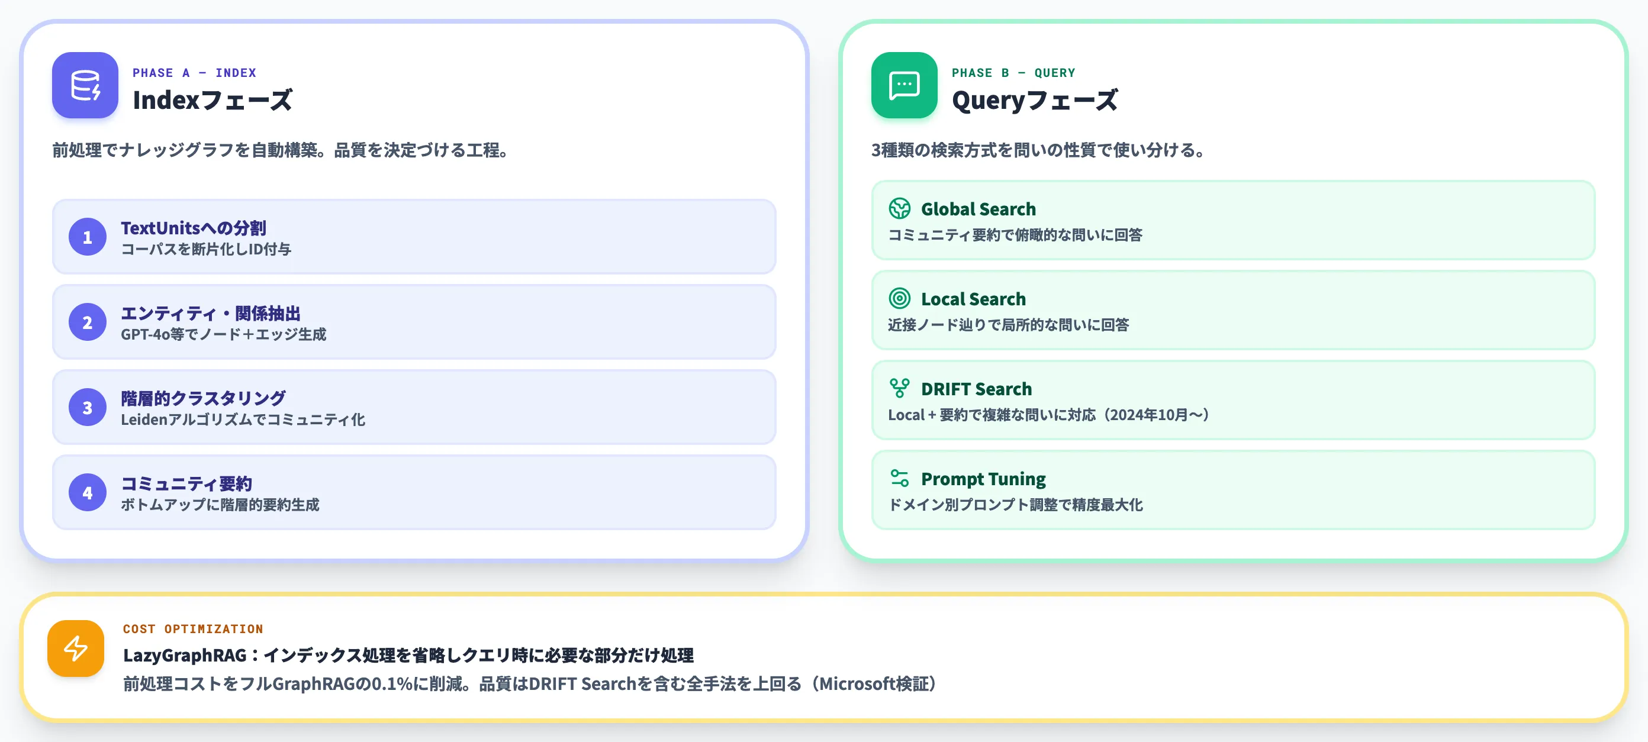Click the 'Global Search' title text
Viewport: 1648px width, 742px height.
(x=978, y=209)
